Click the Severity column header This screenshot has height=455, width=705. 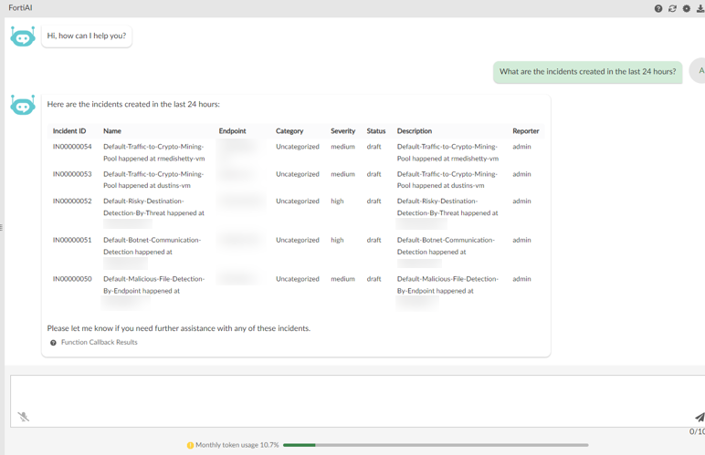(x=343, y=131)
